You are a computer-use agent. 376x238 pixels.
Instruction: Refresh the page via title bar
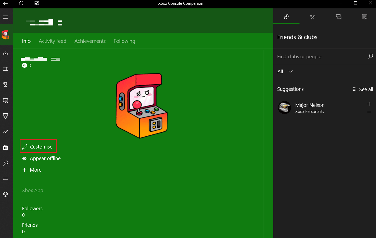point(21,3)
